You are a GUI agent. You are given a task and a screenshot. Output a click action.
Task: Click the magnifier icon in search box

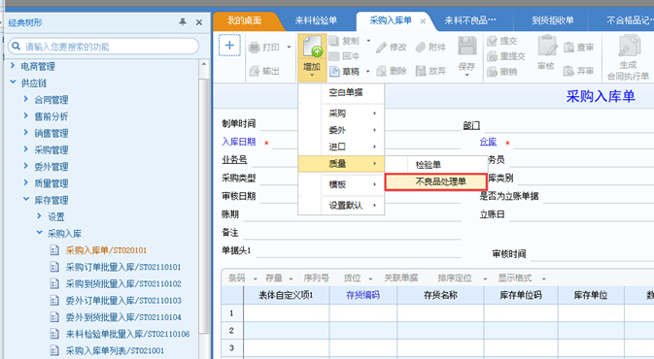[16, 46]
